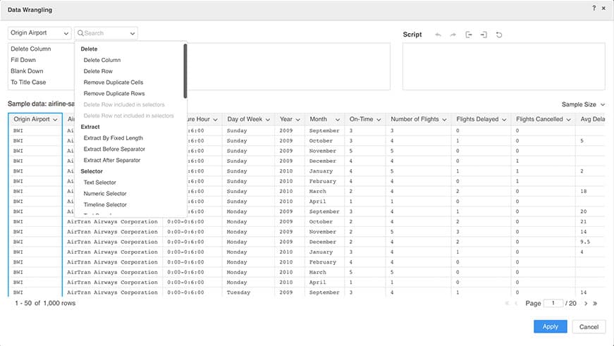Click the transformation Search input field
The image size is (614, 346).
click(104, 33)
